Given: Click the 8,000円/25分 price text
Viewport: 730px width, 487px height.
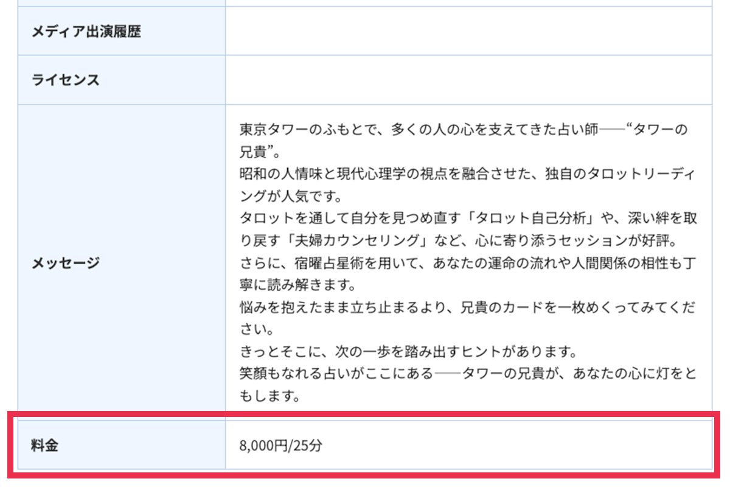Looking at the screenshot, I should [280, 446].
